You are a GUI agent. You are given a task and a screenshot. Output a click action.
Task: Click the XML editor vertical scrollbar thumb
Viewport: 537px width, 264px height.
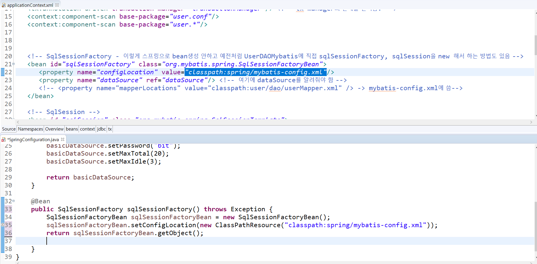[x=536, y=45]
